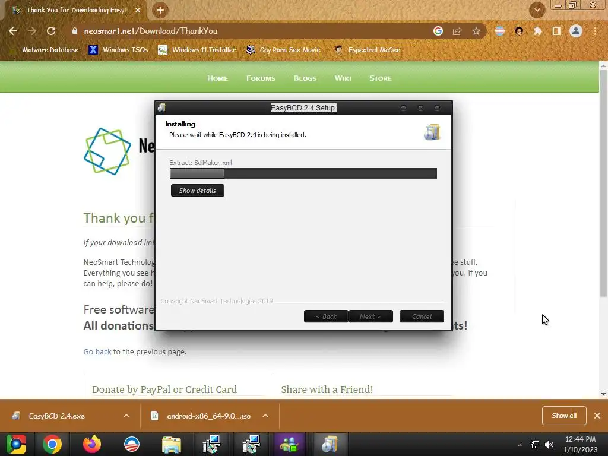The image size is (608, 456).
Task: Close the Thank You for Downloading tab
Action: (x=138, y=11)
